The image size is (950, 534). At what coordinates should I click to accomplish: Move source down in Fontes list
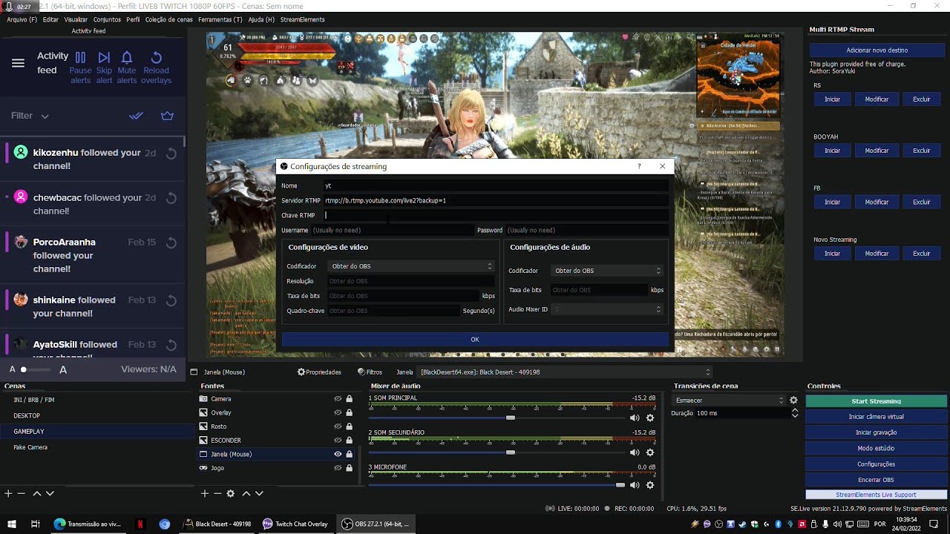(x=259, y=493)
